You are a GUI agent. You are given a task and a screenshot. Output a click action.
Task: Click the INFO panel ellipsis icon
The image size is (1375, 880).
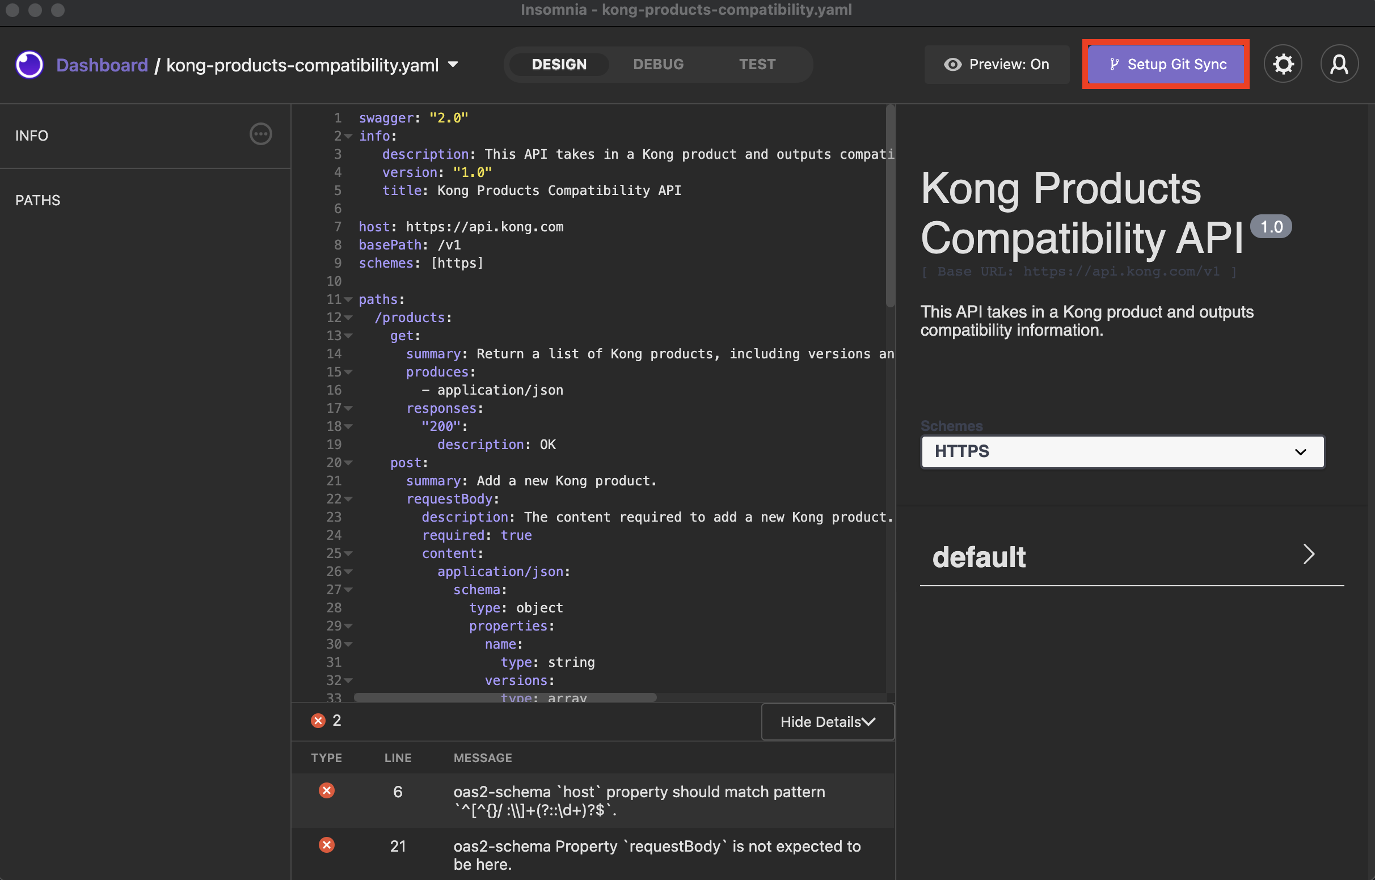click(260, 133)
